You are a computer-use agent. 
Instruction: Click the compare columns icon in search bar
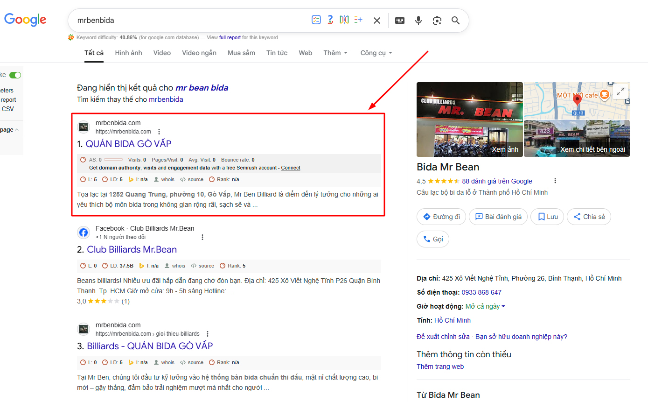tap(344, 20)
